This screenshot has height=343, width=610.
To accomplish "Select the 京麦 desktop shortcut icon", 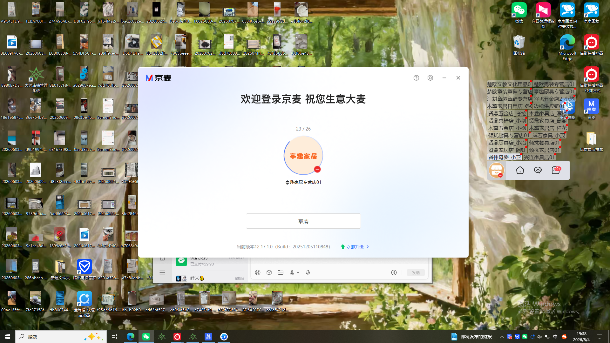I will click(592, 109).
